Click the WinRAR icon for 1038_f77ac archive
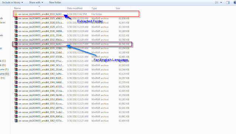This screenshot has height=134, width=236. click(16, 61)
